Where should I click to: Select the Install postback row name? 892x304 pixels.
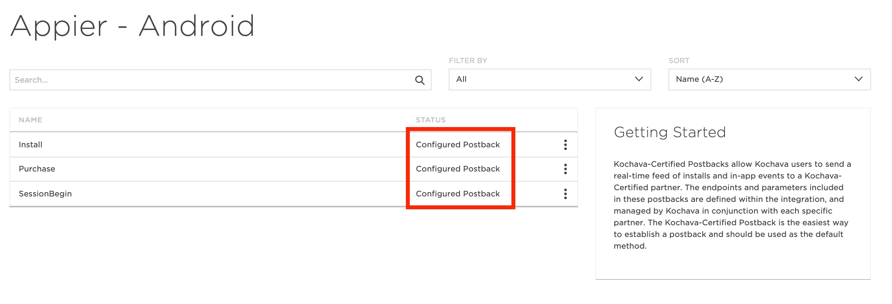click(30, 145)
